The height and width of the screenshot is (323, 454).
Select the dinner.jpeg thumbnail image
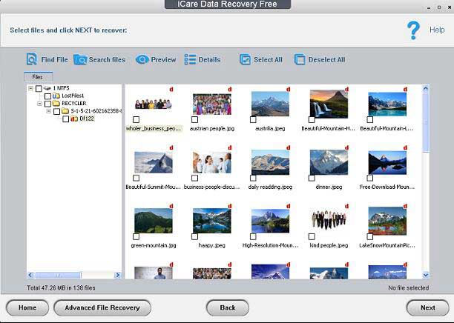(x=329, y=161)
